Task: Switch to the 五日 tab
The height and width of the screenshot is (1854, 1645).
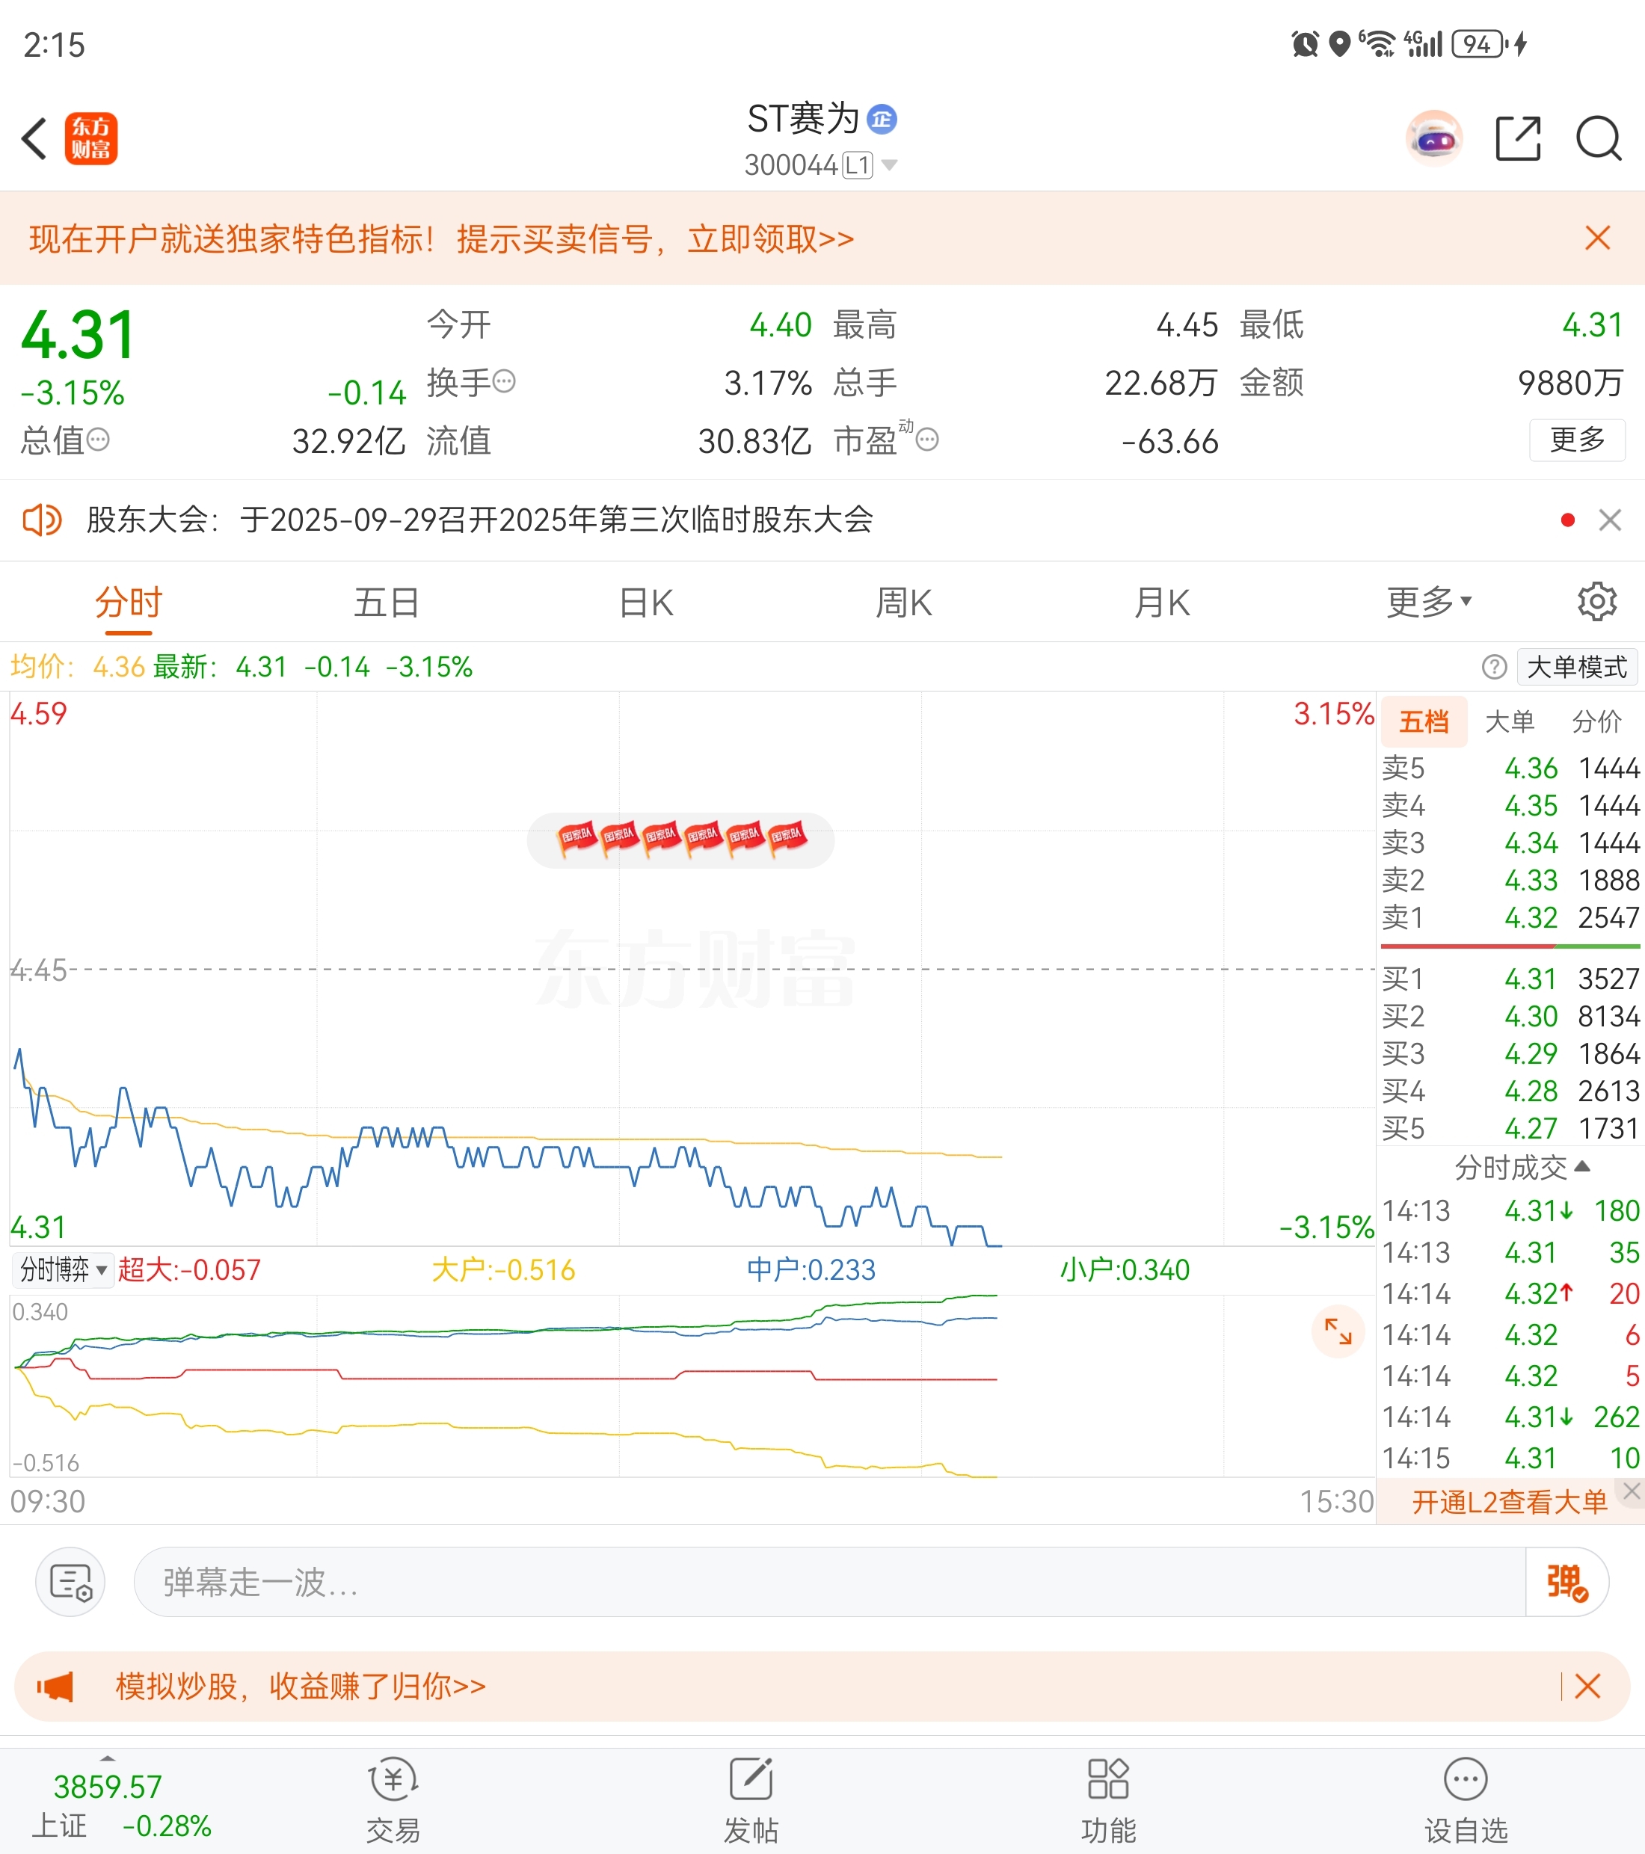Action: point(387,603)
